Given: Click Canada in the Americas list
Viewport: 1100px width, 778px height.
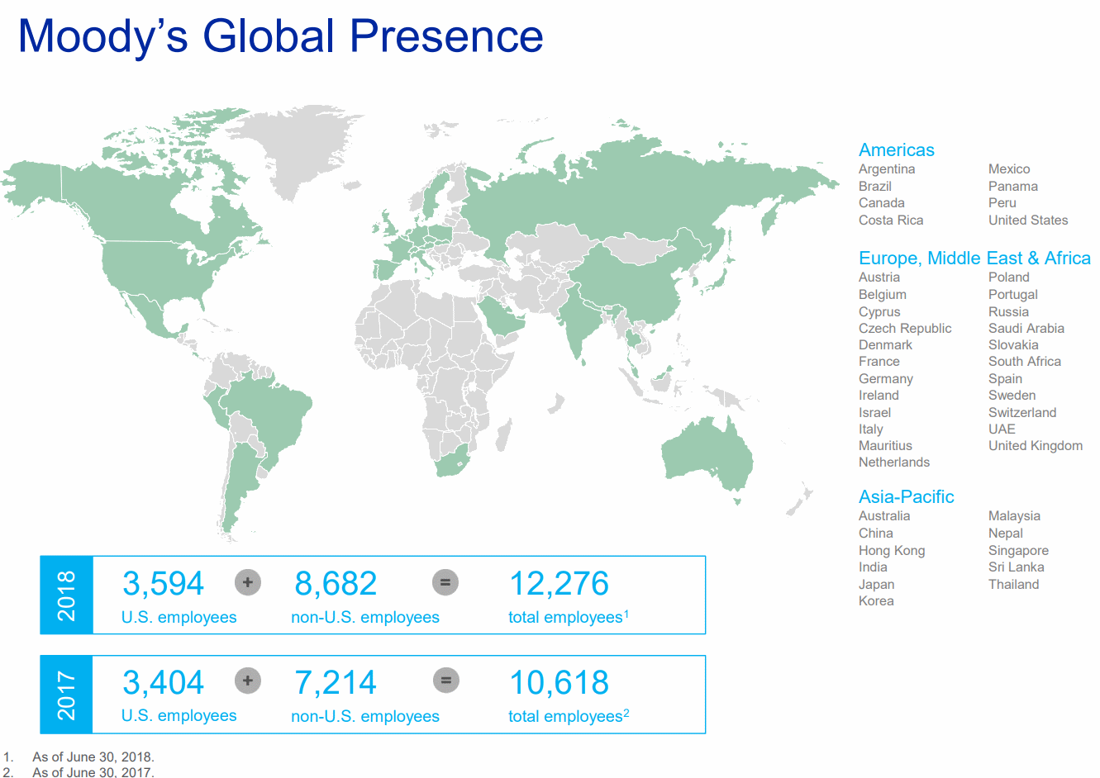Looking at the screenshot, I should pyautogui.click(x=881, y=203).
